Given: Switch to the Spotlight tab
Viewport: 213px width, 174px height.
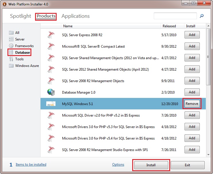Looking at the screenshot, I should (x=20, y=16).
